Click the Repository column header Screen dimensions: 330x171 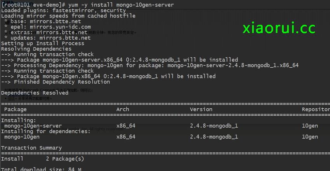pyautogui.click(x=316, y=109)
